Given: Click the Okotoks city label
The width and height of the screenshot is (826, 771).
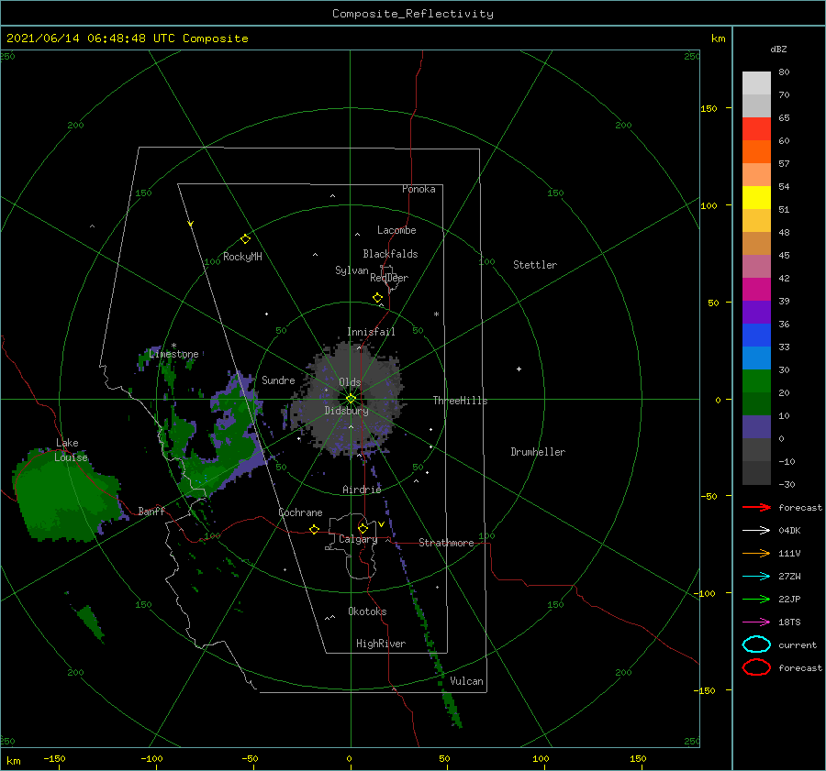Looking at the screenshot, I should pos(367,611).
